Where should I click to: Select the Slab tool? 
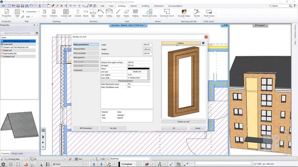click(93, 13)
